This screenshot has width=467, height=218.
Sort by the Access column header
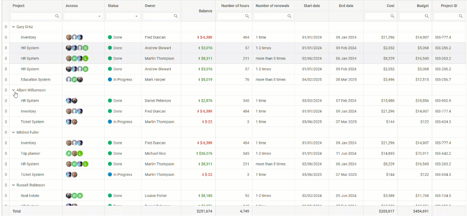coord(72,6)
